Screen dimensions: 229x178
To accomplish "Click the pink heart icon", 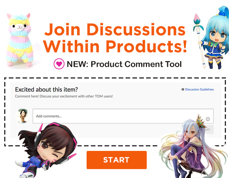I will [59, 64].
